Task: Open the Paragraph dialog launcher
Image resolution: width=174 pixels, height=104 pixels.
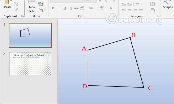Action: [158, 16]
